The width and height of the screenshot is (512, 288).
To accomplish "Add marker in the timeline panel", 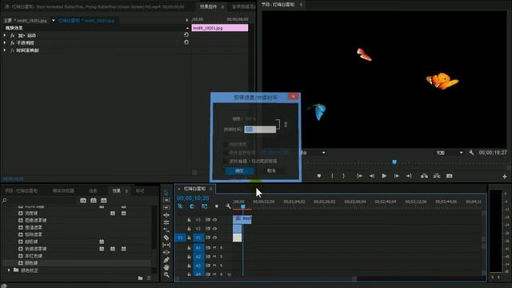I will pos(217,206).
